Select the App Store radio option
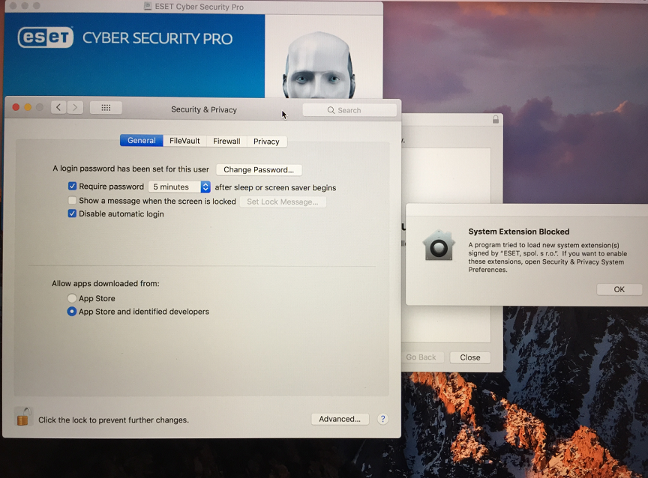This screenshot has height=478, width=648. (72, 298)
